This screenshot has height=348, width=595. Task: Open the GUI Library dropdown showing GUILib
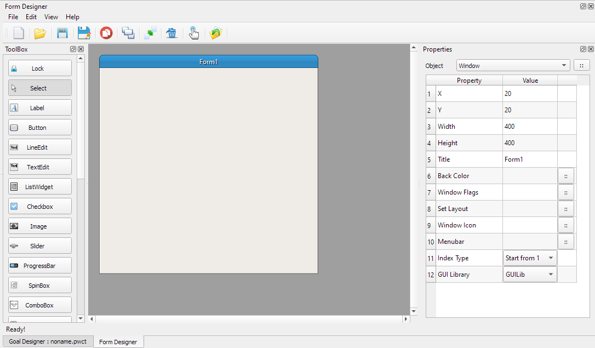(529, 274)
